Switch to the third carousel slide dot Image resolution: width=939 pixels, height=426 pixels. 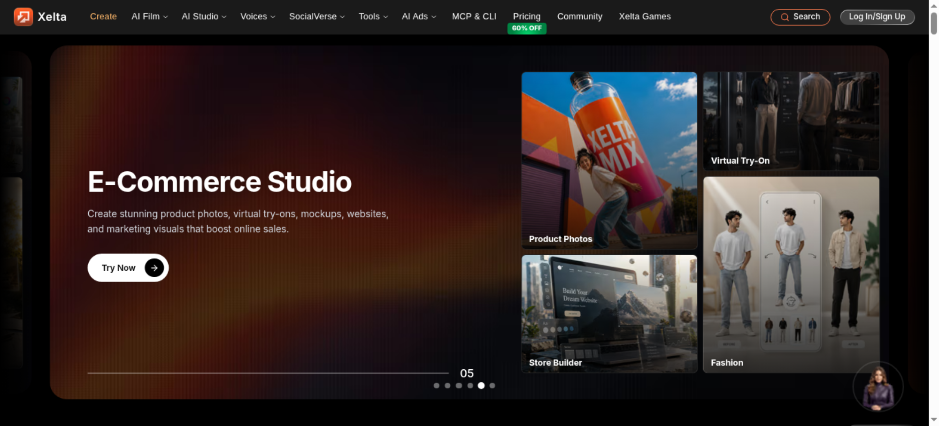tap(459, 386)
